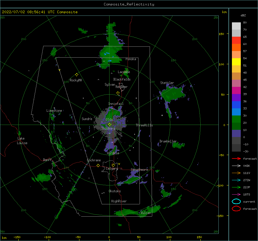Click the red forecast arrow in legend
This screenshot has width=258, height=241.
tap(236, 158)
